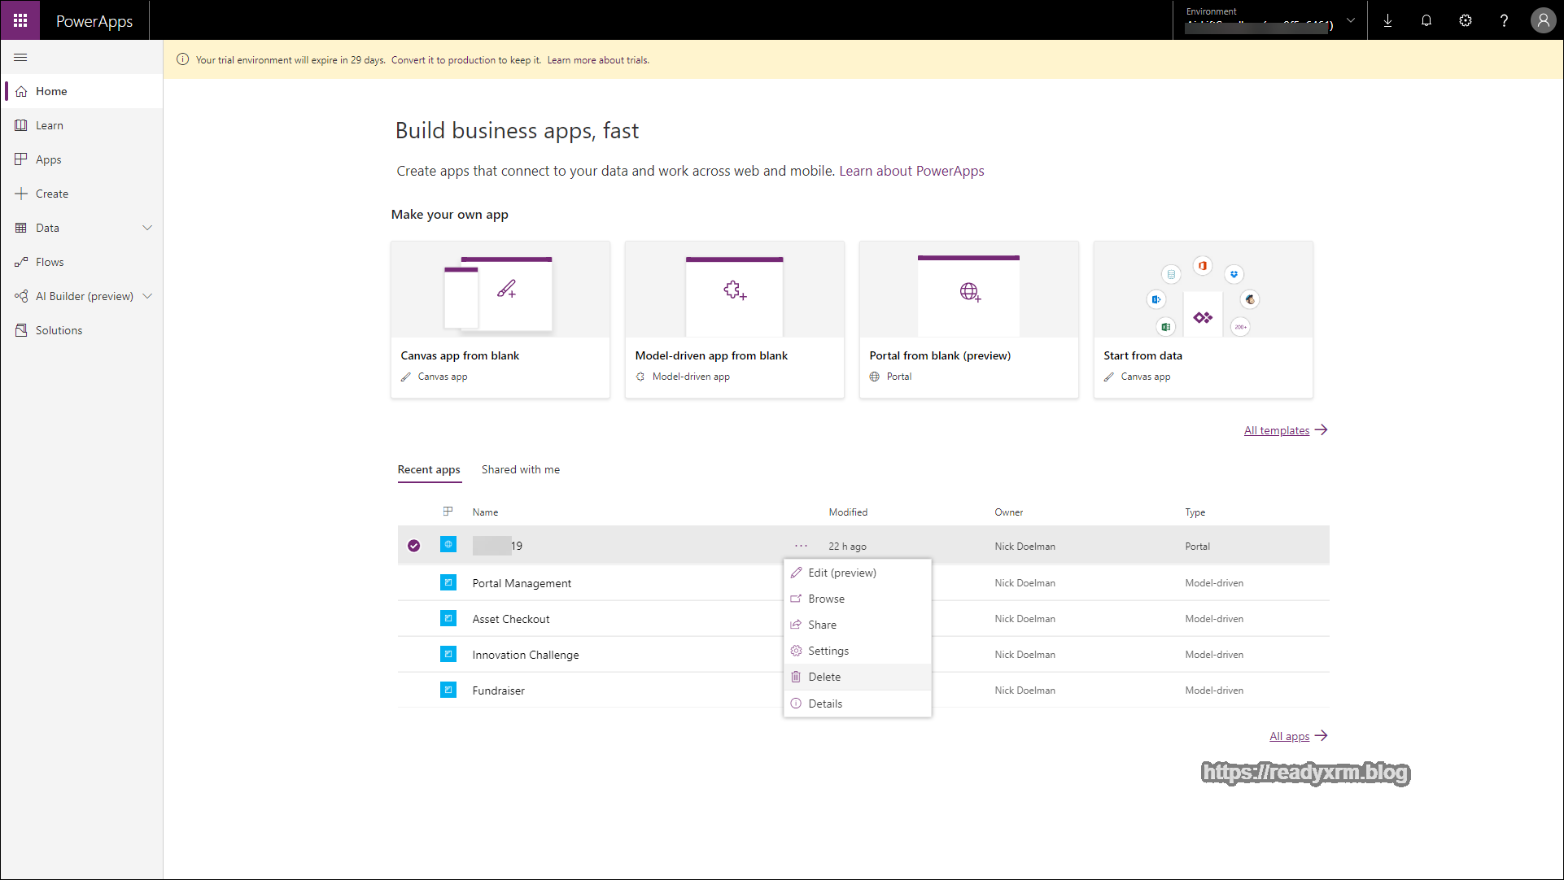1564x880 pixels.
Task: Choose Delete from the context menu
Action: pos(824,676)
